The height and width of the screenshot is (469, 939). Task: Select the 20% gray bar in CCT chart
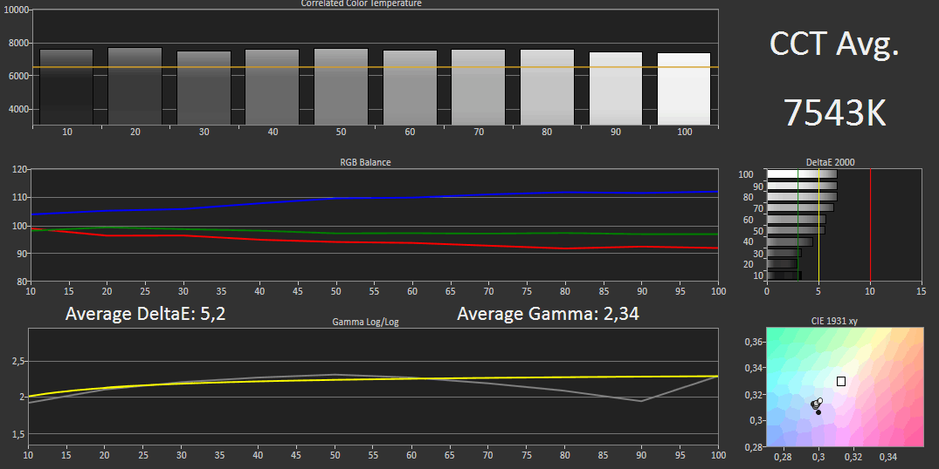[x=135, y=86]
